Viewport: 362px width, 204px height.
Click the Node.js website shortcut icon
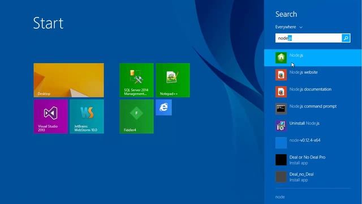point(281,75)
